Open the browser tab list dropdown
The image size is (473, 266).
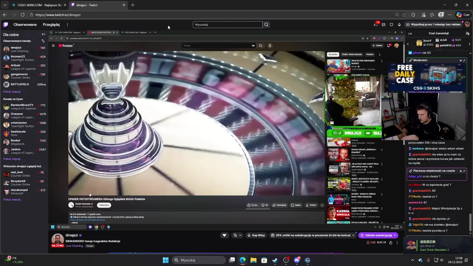[x=4, y=5]
